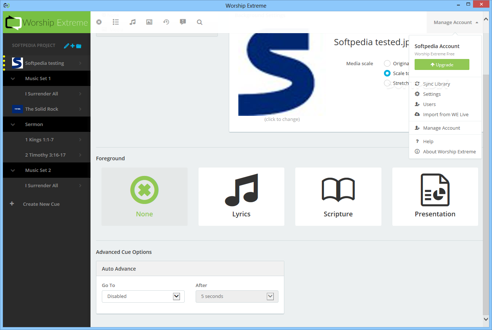
Task: Click the vertical scrollbar down arrow
Action: click(486, 319)
